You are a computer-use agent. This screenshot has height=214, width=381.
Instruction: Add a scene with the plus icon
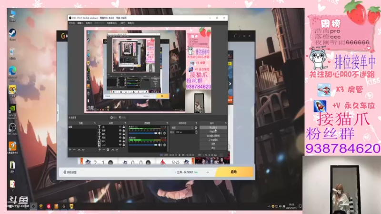(70, 150)
